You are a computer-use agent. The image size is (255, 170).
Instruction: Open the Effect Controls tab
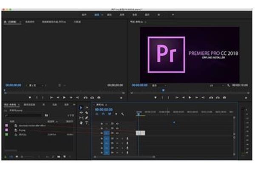click(x=30, y=22)
